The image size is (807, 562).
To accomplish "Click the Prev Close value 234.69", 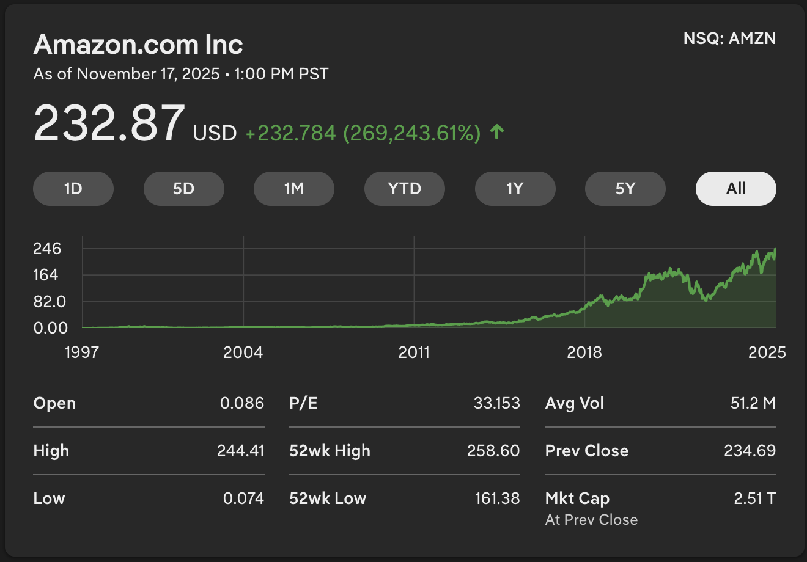I will click(x=750, y=451).
